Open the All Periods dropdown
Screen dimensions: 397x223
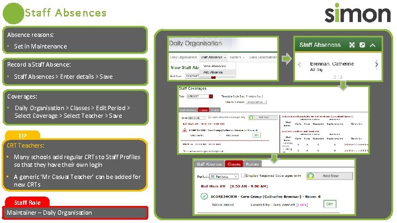(x=224, y=177)
